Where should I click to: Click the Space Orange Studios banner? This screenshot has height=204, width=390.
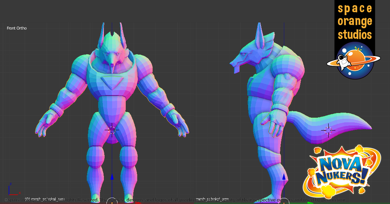[x=354, y=21]
